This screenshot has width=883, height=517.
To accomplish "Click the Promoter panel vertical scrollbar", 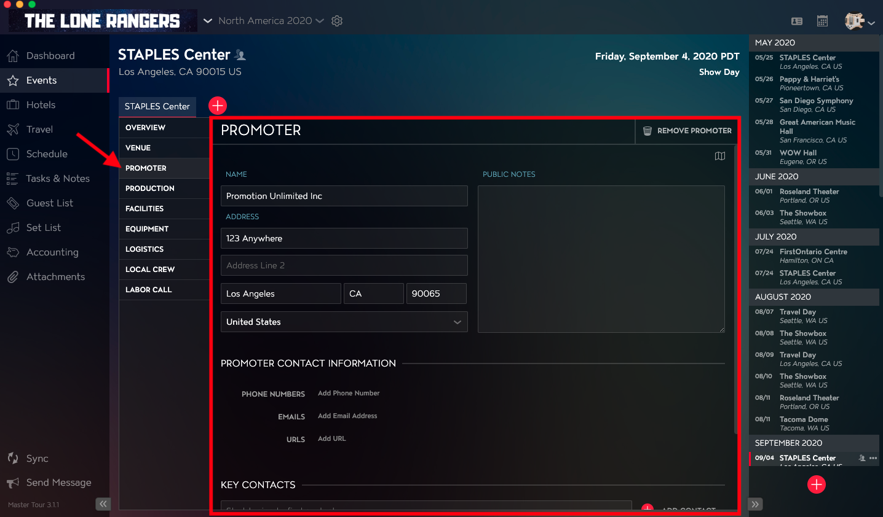I will coord(735,289).
